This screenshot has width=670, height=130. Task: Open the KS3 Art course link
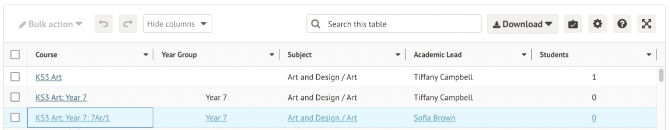click(x=48, y=77)
